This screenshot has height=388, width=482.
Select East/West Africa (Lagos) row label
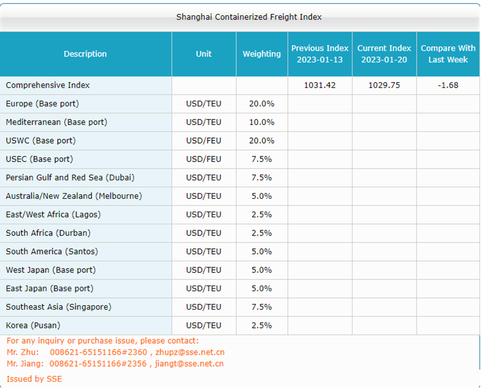point(53,214)
